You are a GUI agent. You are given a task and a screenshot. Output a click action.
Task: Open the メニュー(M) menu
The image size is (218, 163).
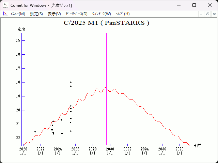coord(18,14)
